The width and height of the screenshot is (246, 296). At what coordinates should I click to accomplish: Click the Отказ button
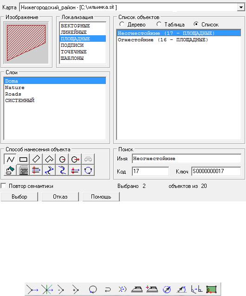point(60,197)
